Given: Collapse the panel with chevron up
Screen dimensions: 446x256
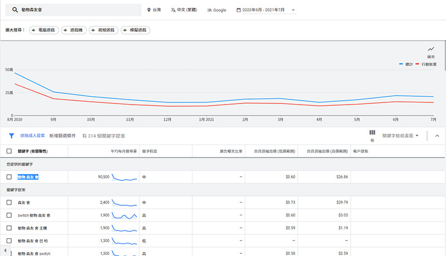Looking at the screenshot, I should pos(437,136).
